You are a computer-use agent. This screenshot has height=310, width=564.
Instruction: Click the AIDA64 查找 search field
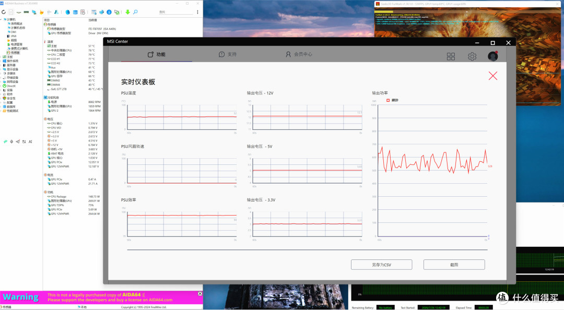pos(177,12)
